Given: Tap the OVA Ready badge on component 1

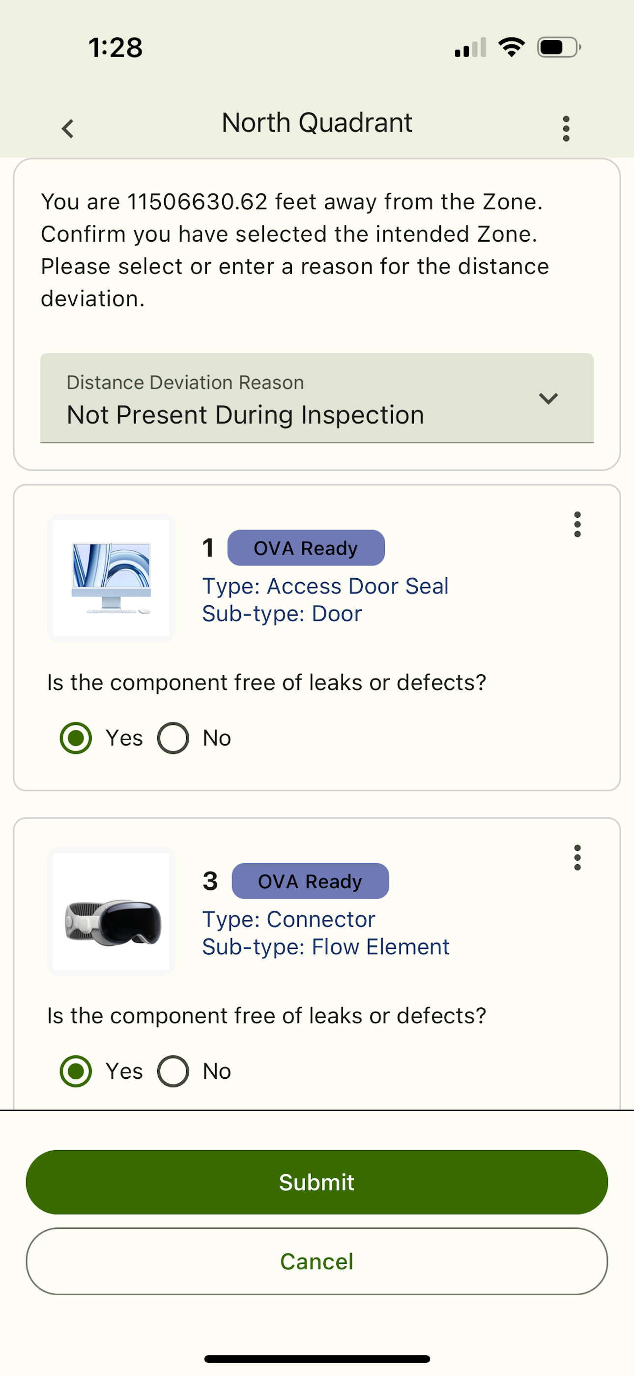Looking at the screenshot, I should click(x=306, y=548).
